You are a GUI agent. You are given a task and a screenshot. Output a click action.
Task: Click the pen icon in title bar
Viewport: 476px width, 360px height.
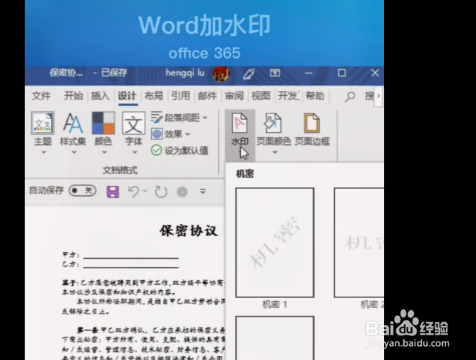point(249,73)
